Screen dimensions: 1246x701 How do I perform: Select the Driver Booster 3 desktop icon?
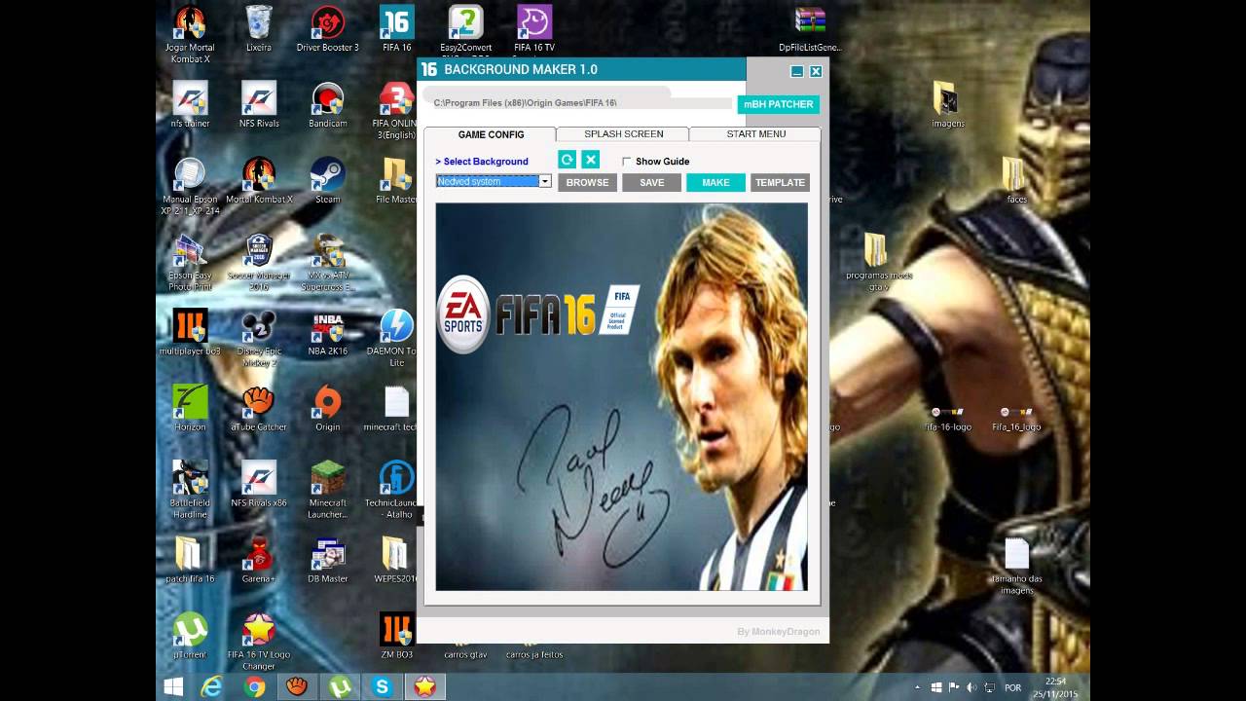tap(328, 29)
